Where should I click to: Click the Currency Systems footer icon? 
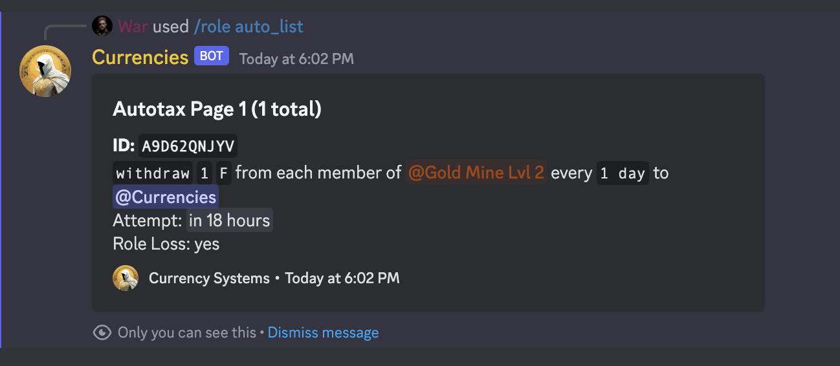point(126,278)
